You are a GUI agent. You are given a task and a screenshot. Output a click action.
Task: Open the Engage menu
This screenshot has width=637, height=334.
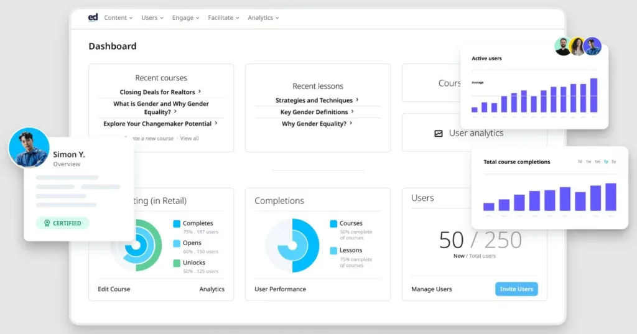point(185,18)
